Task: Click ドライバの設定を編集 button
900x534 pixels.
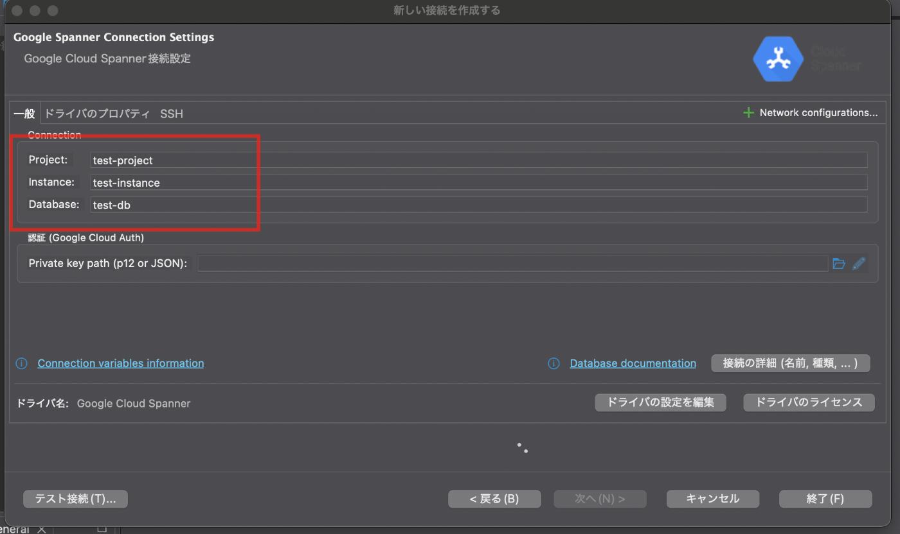Action: coord(660,402)
